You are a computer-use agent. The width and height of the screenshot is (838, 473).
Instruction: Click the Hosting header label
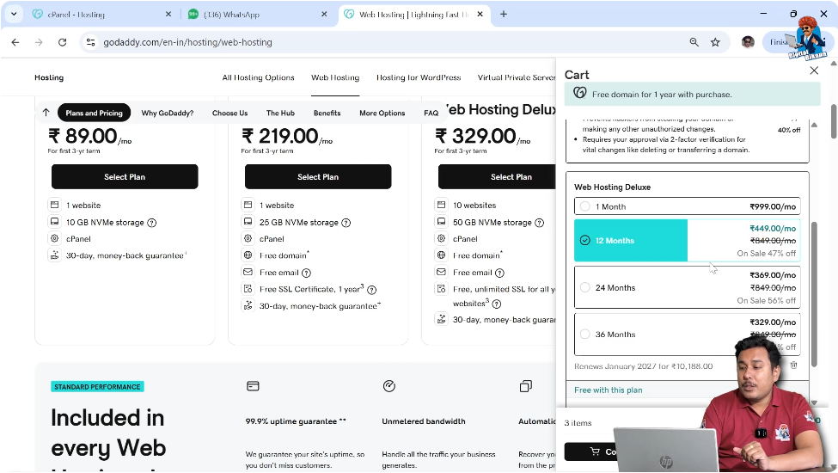coord(49,77)
